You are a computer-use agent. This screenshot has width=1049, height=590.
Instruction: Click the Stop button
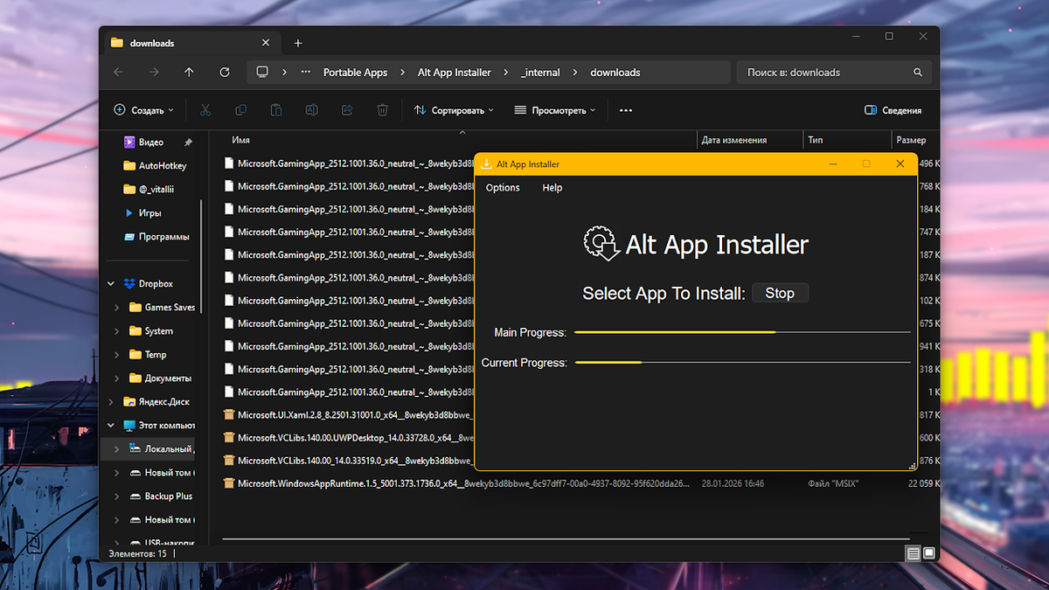[x=780, y=293]
